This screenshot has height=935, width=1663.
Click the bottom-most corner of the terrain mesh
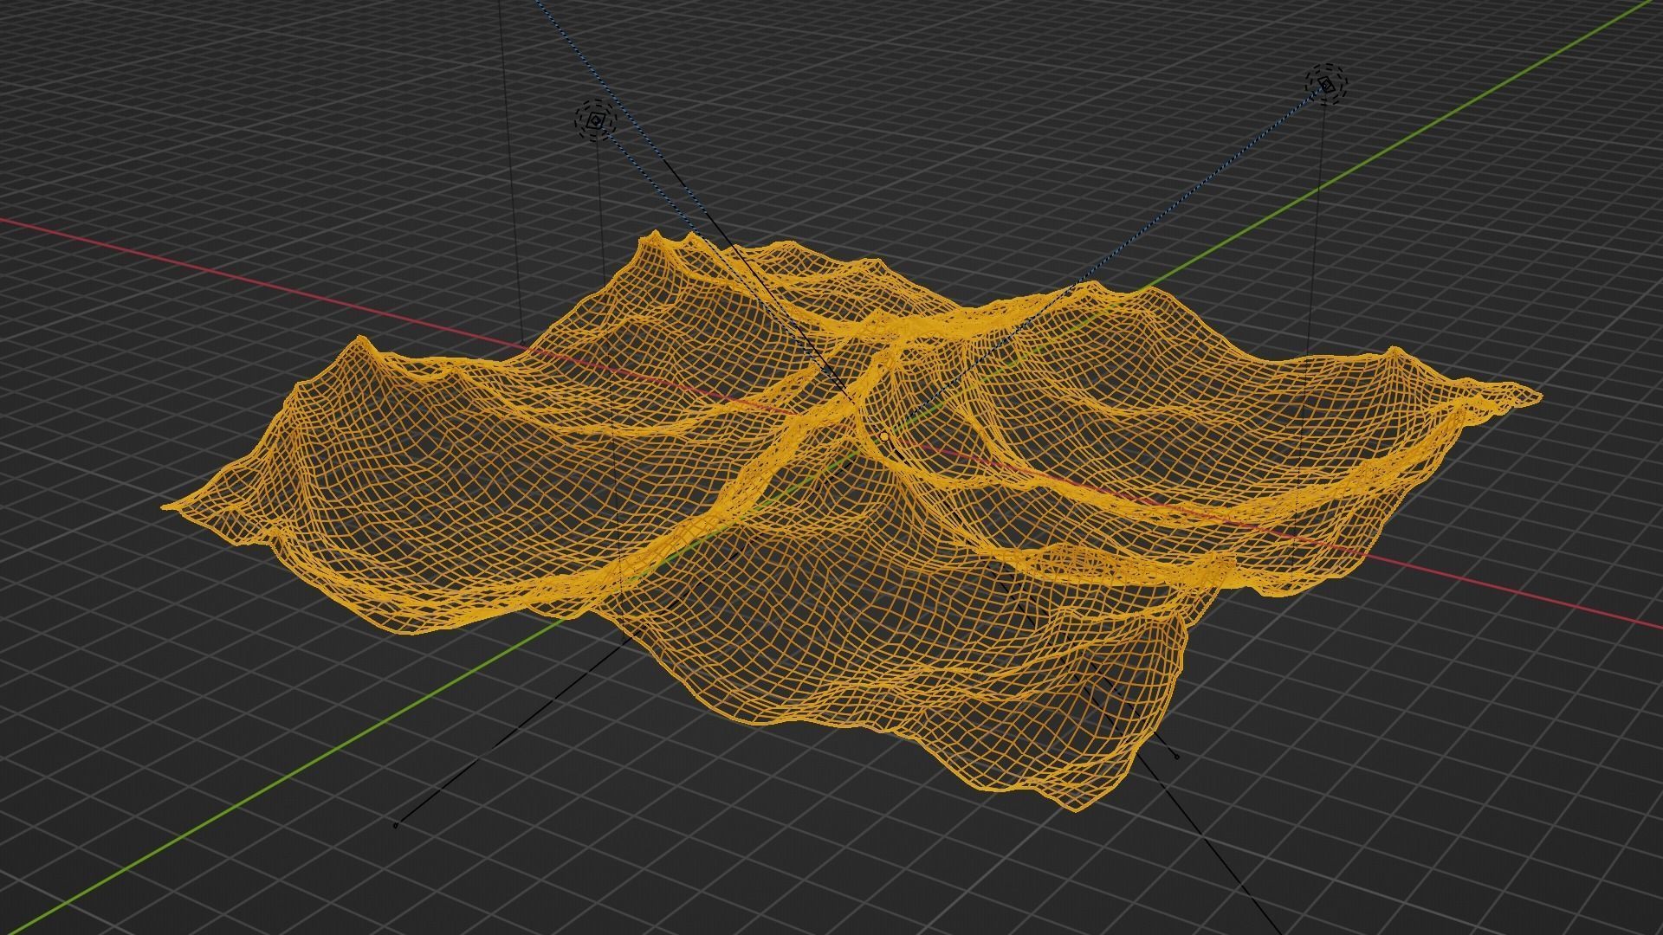point(1077,807)
